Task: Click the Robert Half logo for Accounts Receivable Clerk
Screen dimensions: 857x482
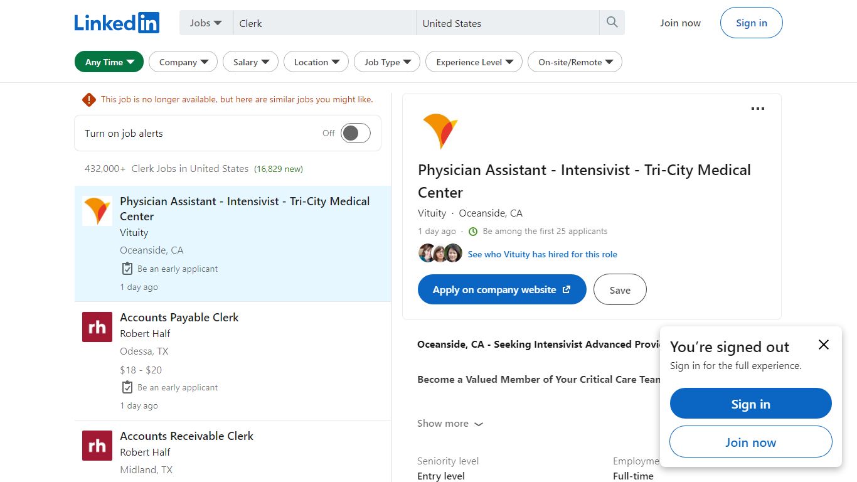Action: coord(97,446)
